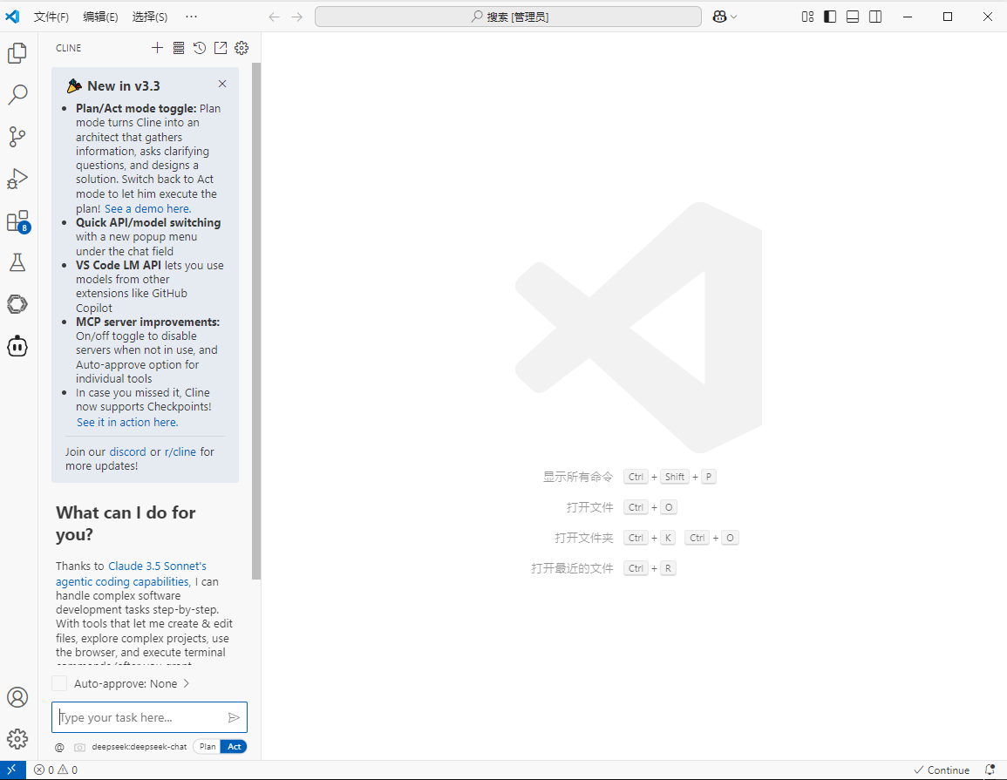Open the 编辑(E) menu
This screenshot has width=1007, height=780.
pos(101,17)
